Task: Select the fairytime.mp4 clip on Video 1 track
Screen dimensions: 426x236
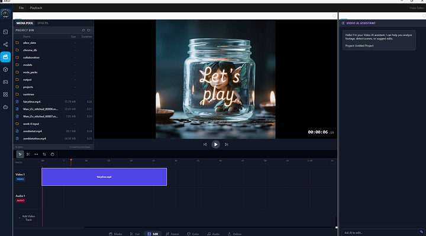Action: click(x=104, y=176)
